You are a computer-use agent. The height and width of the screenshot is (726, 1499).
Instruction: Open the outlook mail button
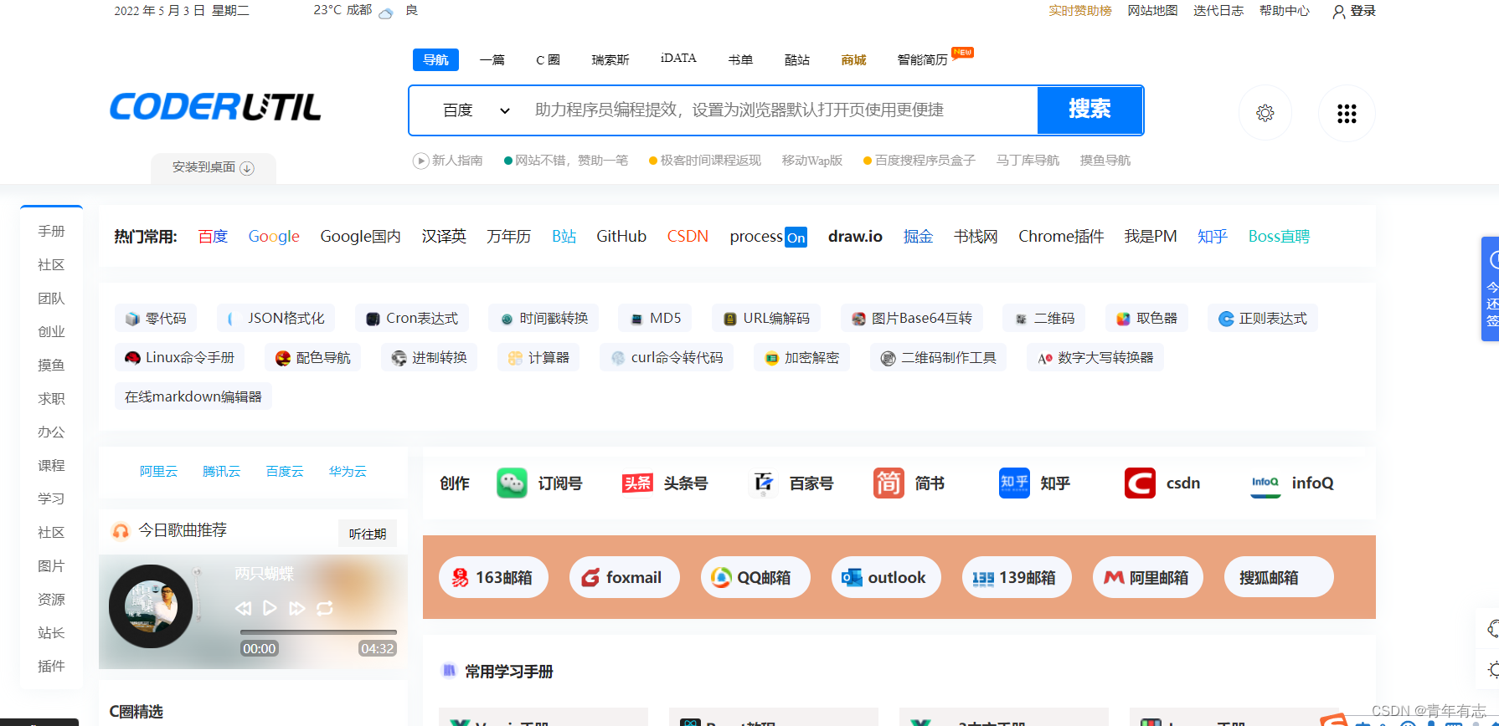[x=886, y=577]
